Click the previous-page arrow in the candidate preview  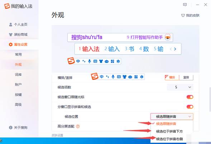(x=171, y=49)
